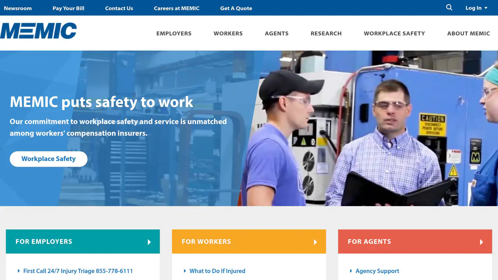Viewport: 498px width, 280px height.
Task: Open What to Do If Injured link
Action: coord(217,271)
